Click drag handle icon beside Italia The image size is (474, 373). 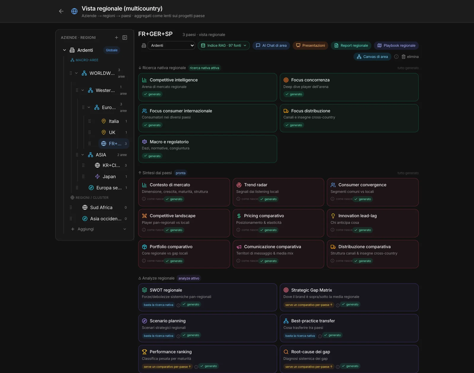click(x=89, y=121)
